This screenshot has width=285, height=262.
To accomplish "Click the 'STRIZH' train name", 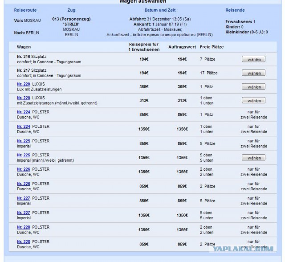I will 71,24.
